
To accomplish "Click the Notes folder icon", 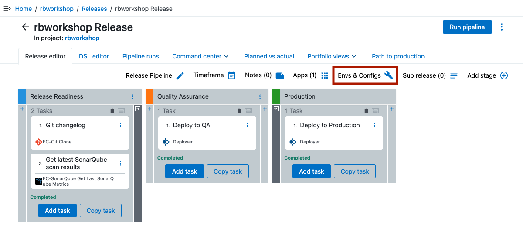I will 280,75.
